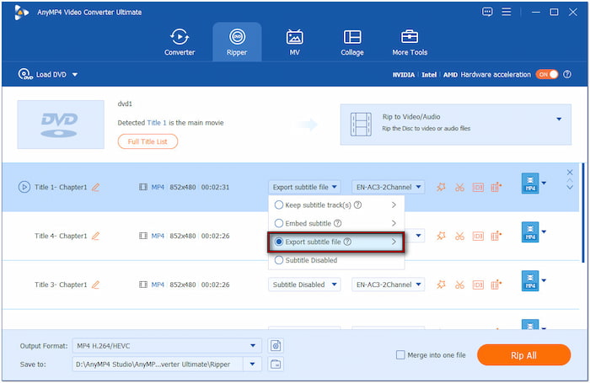This screenshot has width=590, height=383.
Task: Click the Load DVD button
Action: tap(42, 74)
